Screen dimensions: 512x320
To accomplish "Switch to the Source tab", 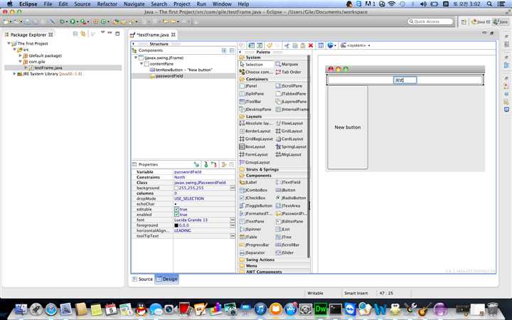I will point(143,279).
